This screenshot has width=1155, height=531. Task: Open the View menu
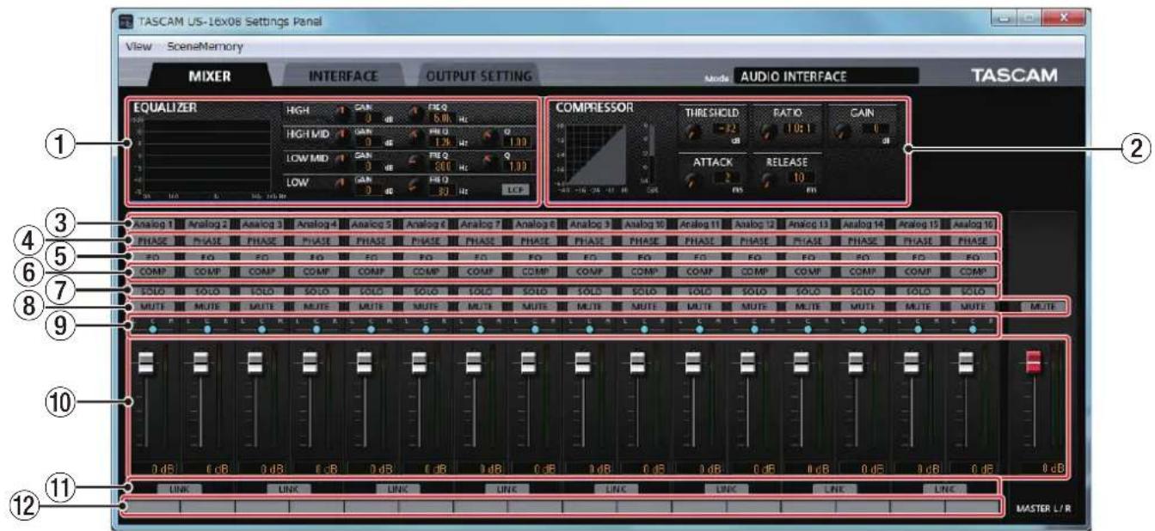[x=140, y=46]
